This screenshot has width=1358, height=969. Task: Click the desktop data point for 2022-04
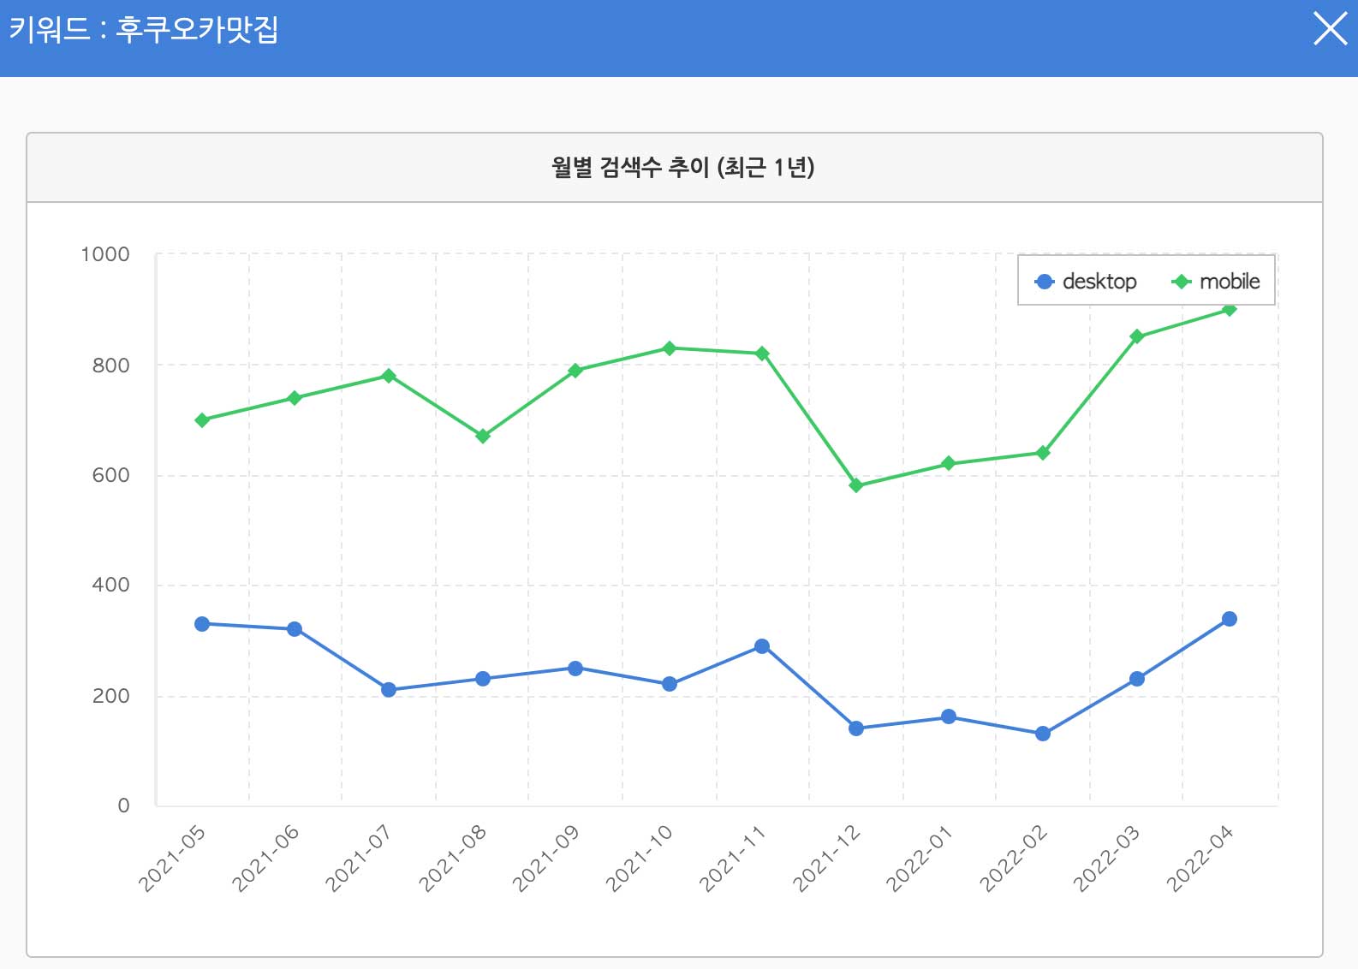(1230, 619)
